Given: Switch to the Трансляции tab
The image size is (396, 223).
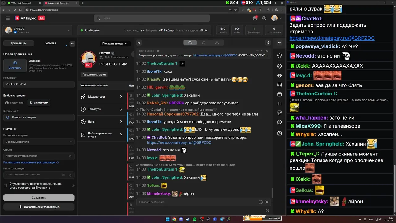Looking at the screenshot, I should click(x=19, y=43).
